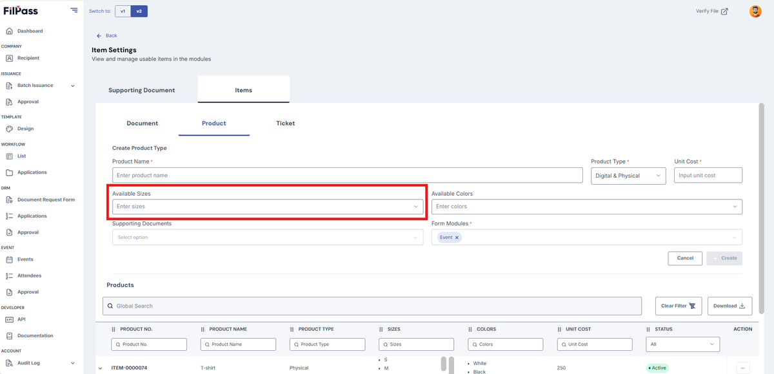
Task: Open the Product Type dropdown
Action: (628, 175)
